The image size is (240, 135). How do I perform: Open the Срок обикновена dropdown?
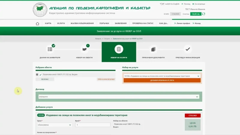pyautogui.click(x=54, y=125)
